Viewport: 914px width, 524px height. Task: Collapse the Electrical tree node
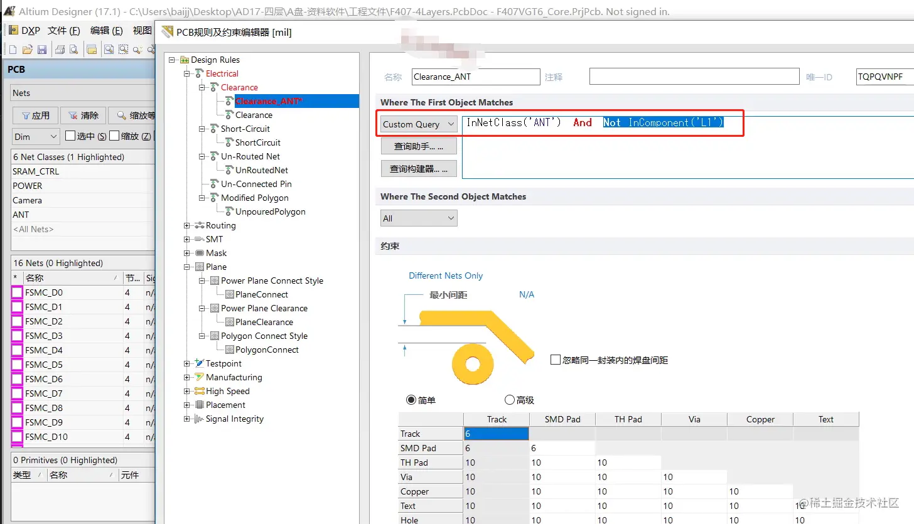click(x=186, y=74)
